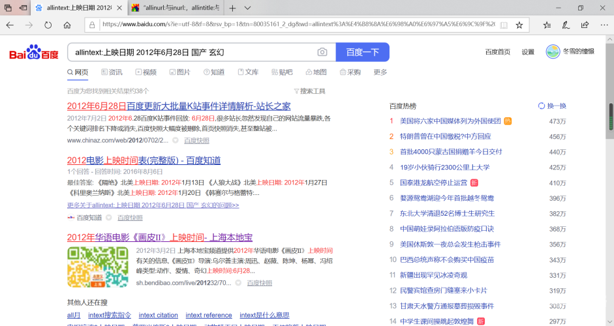The width and height of the screenshot is (614, 326).
Task: Open reading view book icon
Action: 504,25
